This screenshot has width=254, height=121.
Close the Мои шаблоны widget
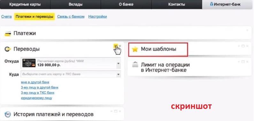tap(247, 46)
